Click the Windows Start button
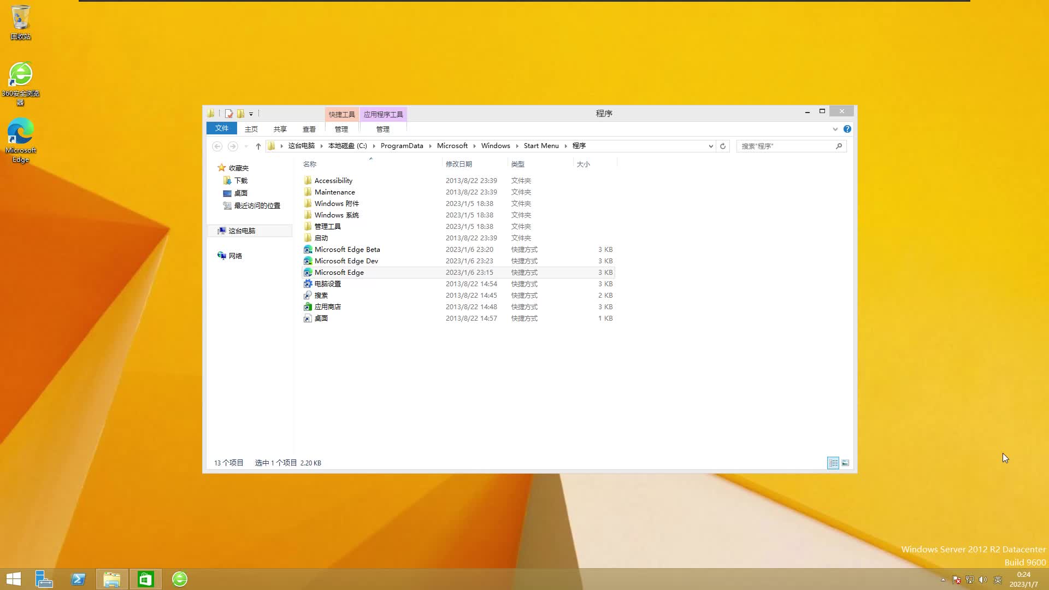The image size is (1049, 590). pos(14,579)
